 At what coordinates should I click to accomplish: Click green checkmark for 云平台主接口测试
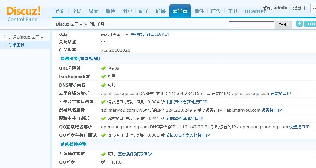click(103, 102)
